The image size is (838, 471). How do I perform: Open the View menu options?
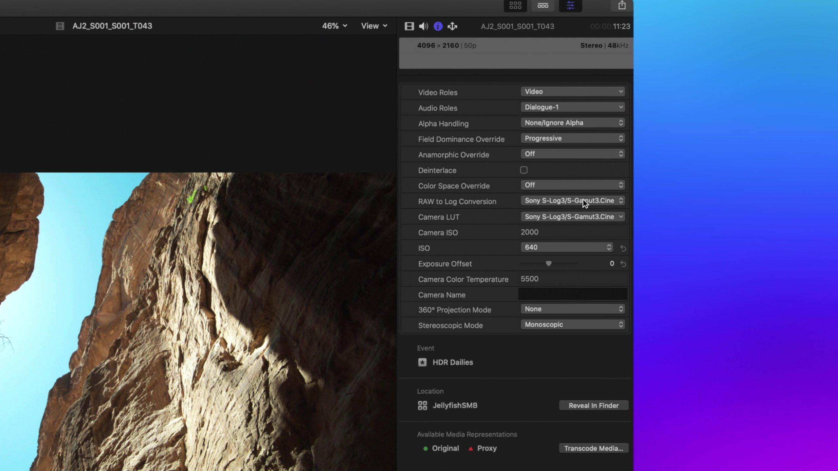pyautogui.click(x=373, y=26)
